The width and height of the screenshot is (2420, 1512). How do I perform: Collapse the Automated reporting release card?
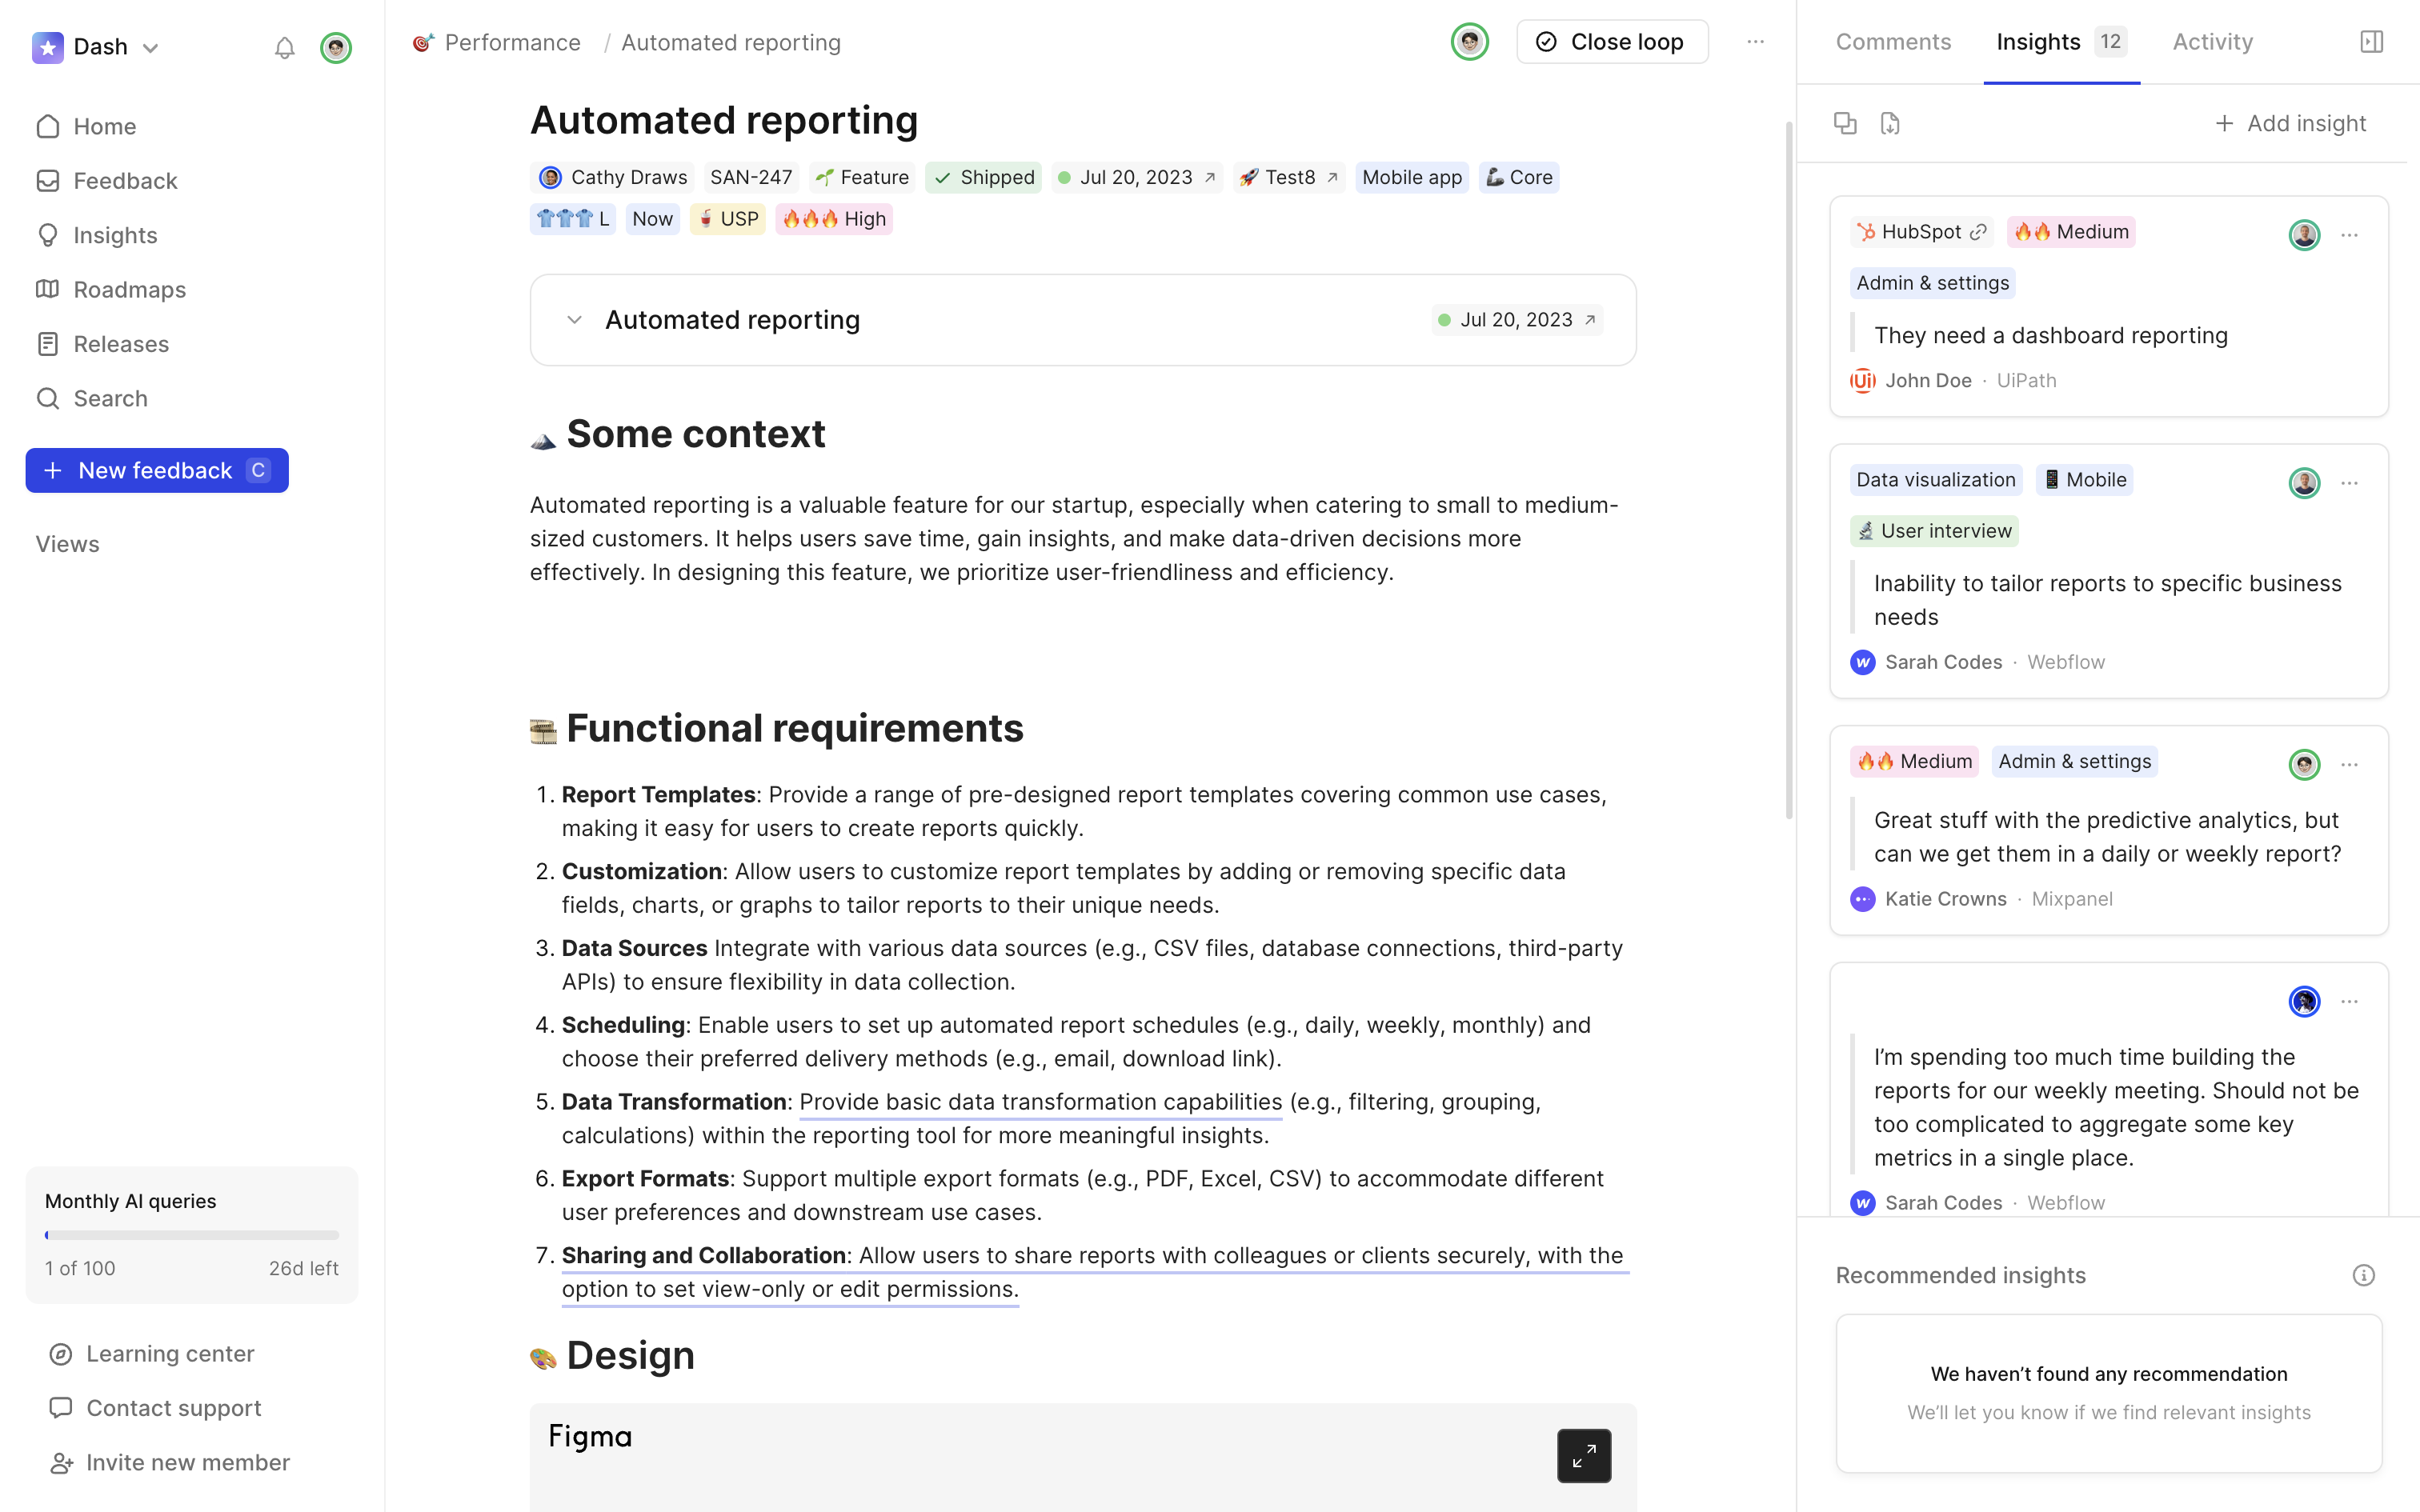(574, 320)
